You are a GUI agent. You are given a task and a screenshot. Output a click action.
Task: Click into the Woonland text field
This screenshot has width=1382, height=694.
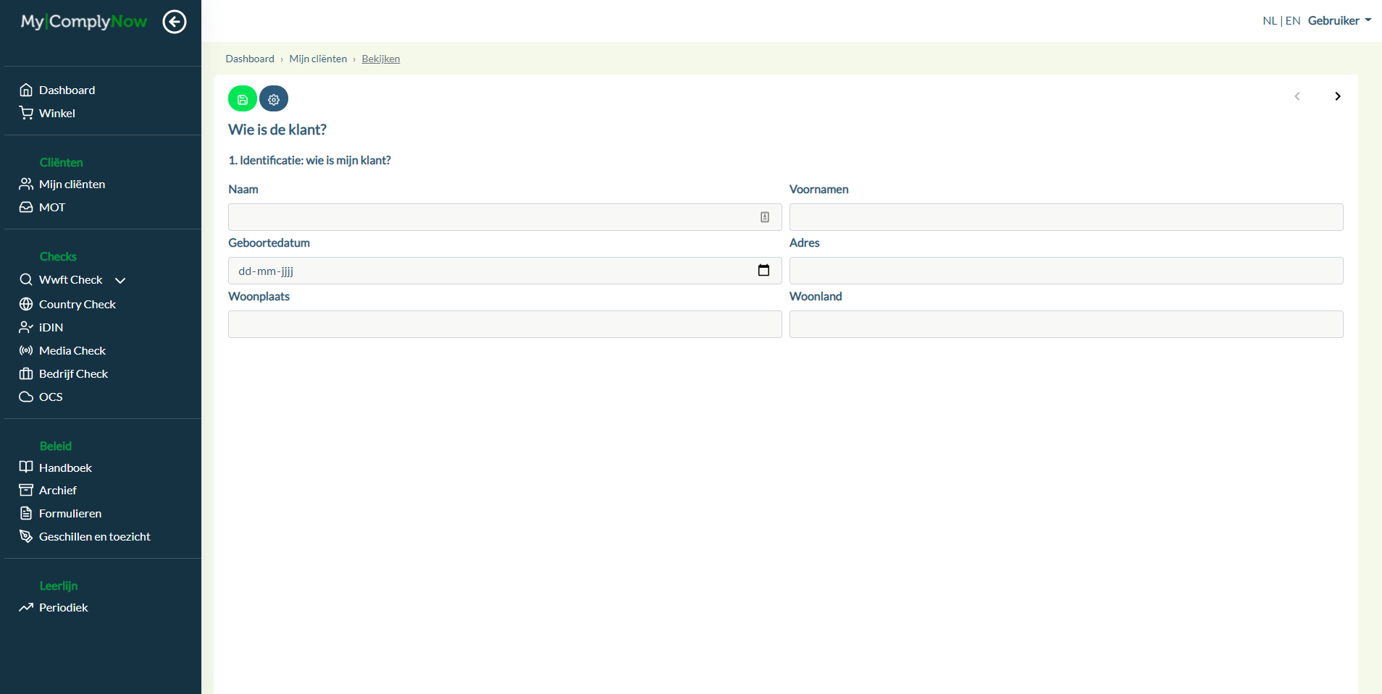(x=1065, y=324)
